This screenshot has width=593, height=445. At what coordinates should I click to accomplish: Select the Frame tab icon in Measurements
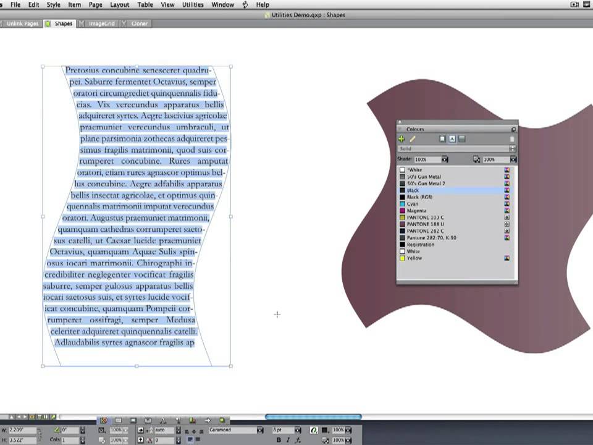[133, 420]
